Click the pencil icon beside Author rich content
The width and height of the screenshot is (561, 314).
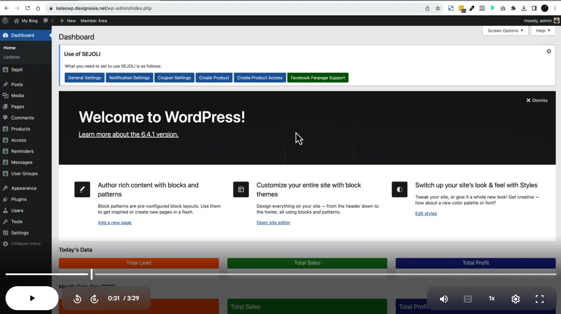(x=82, y=189)
